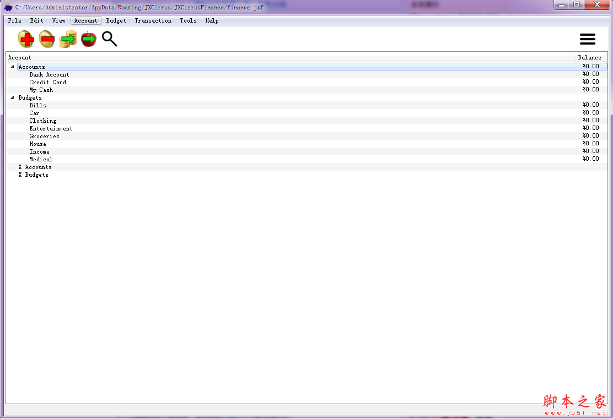This screenshot has width=613, height=419.
Task: Click the My Cash balance value
Action: 591,89
